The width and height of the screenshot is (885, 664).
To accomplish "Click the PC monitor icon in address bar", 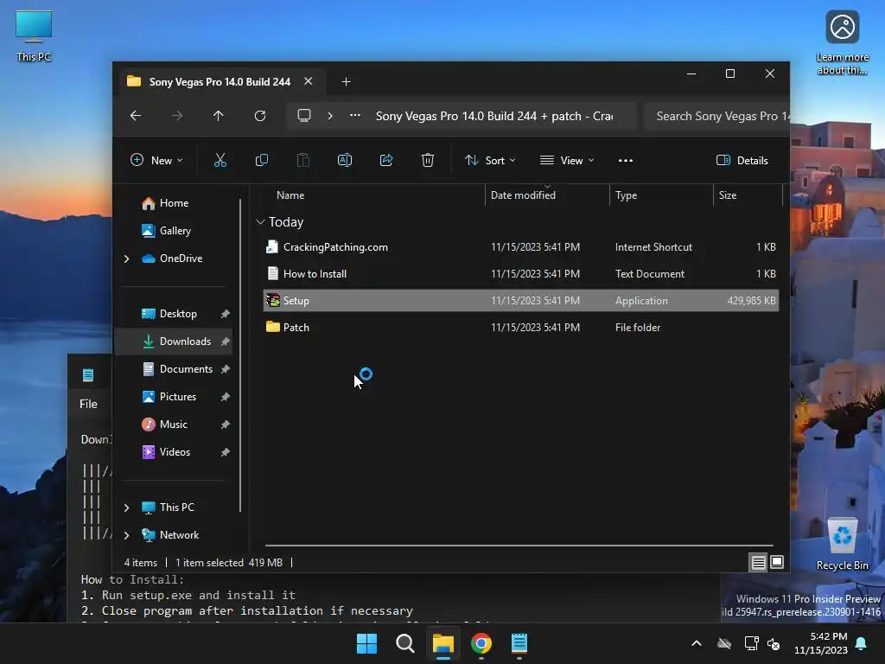I will tap(304, 116).
